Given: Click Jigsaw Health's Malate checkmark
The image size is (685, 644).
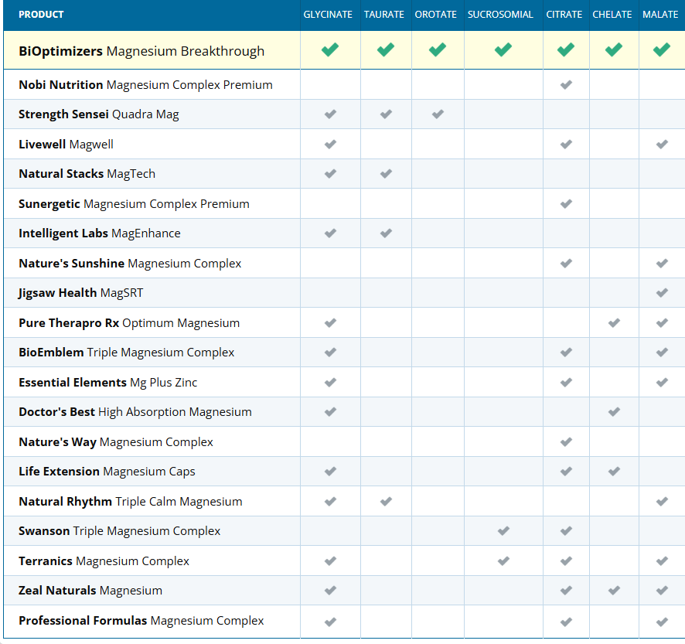Looking at the screenshot, I should pos(661,293).
